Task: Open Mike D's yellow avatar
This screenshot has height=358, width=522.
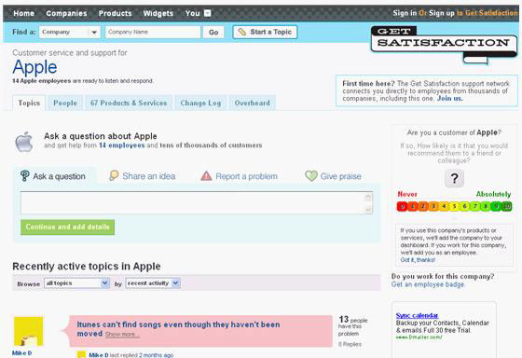Action: [28, 331]
